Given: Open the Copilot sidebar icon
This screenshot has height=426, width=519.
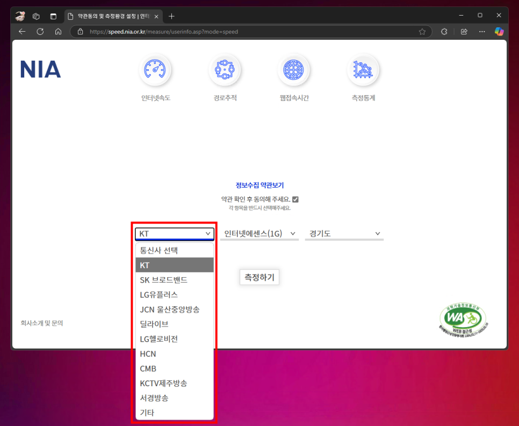Looking at the screenshot, I should pyautogui.click(x=499, y=32).
